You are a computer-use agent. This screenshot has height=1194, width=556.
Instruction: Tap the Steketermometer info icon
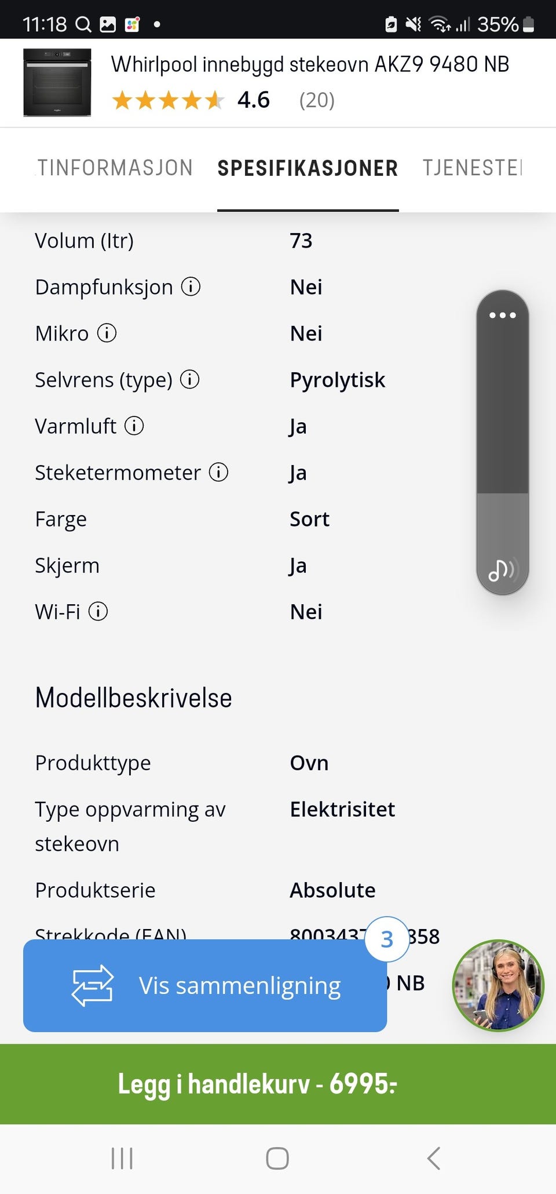(218, 472)
